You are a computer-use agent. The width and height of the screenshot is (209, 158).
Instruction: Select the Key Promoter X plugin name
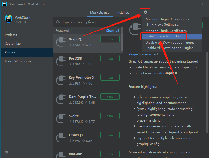click(82, 78)
